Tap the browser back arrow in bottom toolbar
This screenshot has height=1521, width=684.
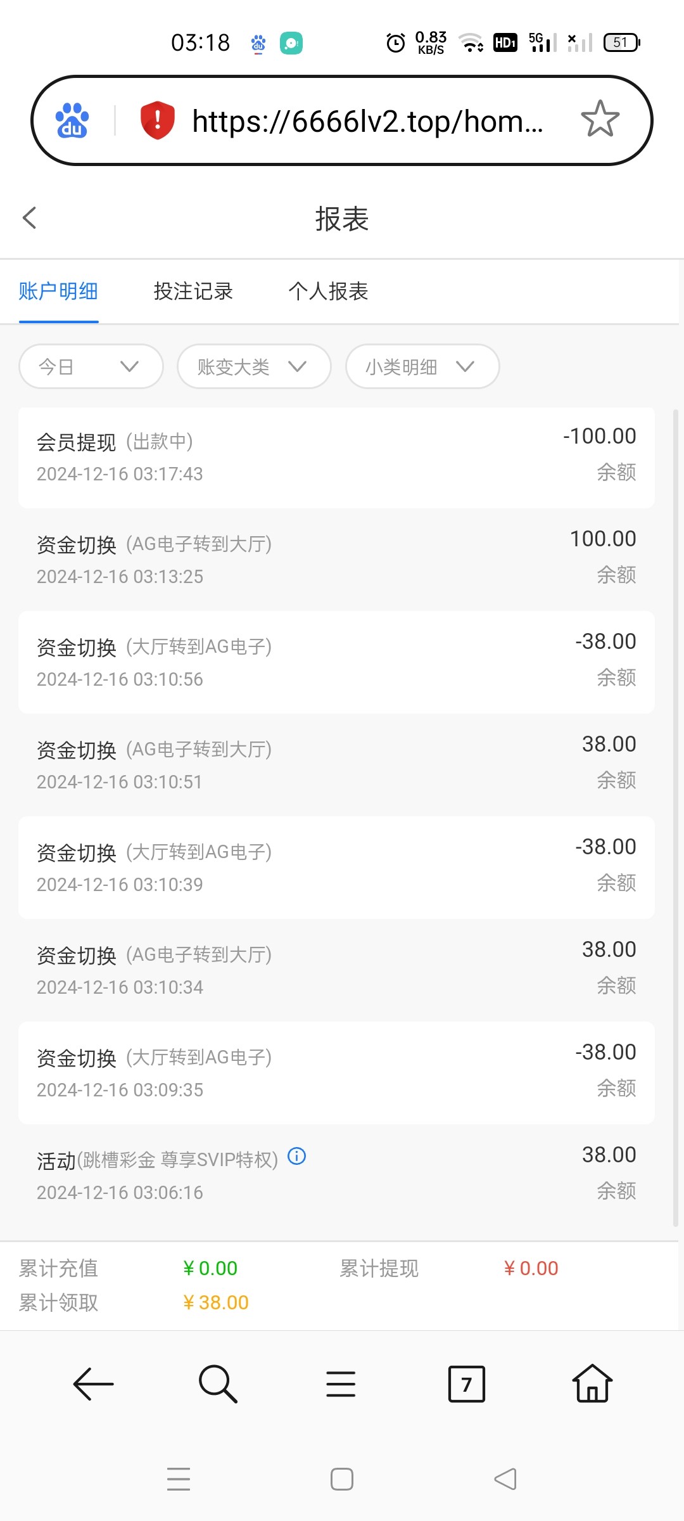point(93,1384)
